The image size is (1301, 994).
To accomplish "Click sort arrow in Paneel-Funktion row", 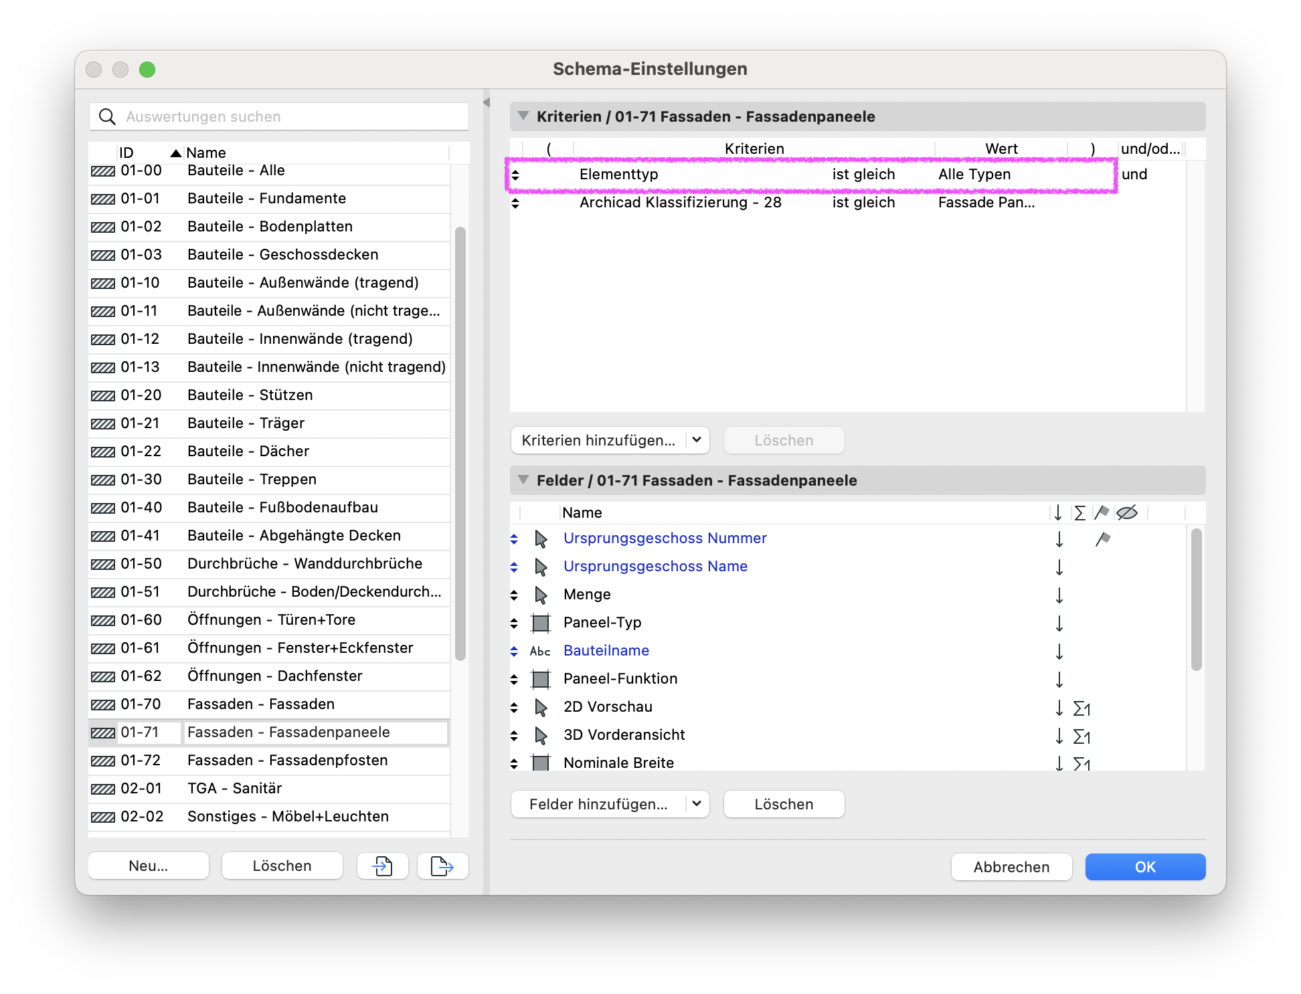I will [1059, 679].
